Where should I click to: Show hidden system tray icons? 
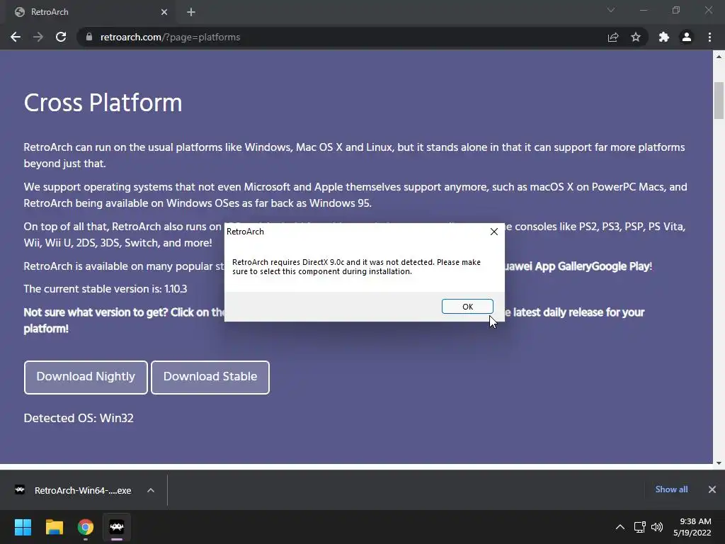(620, 527)
